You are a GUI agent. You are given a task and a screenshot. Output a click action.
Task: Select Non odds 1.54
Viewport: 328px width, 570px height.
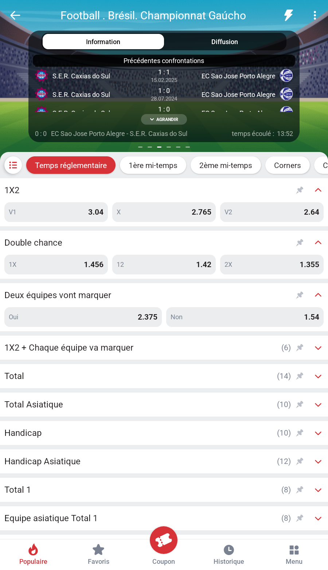point(245,317)
